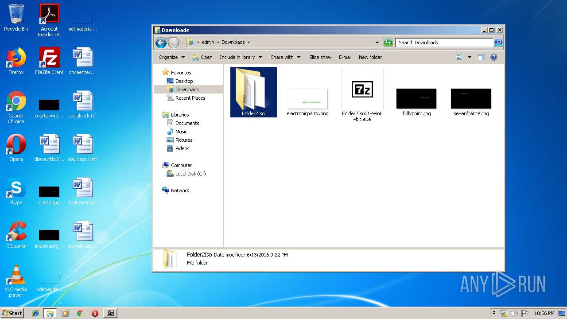Click the E-mail toolbar button

coord(345,57)
